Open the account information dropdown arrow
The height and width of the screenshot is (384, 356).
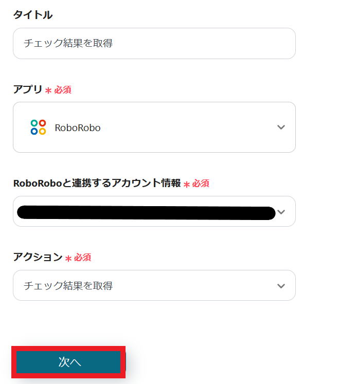click(x=281, y=212)
